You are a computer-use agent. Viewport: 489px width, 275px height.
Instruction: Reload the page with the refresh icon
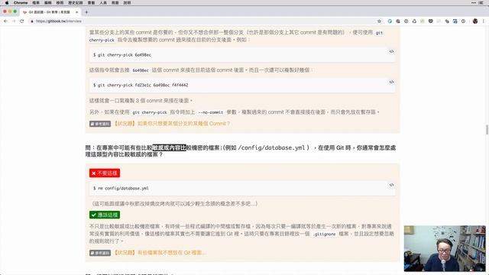(22, 21)
